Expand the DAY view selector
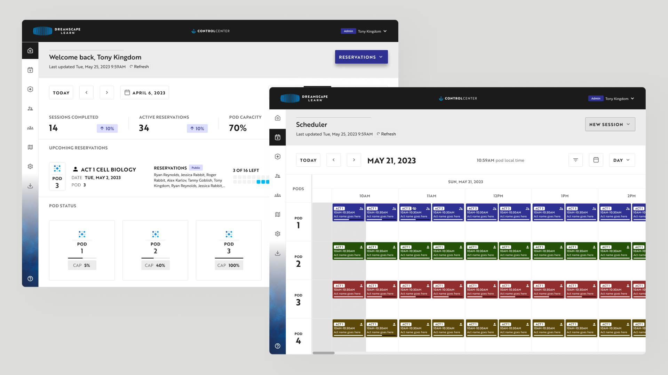 pyautogui.click(x=622, y=160)
